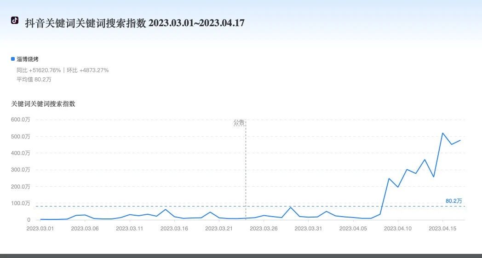Click the 公告 marker label on chart
The width and height of the screenshot is (482, 258).
click(239, 122)
